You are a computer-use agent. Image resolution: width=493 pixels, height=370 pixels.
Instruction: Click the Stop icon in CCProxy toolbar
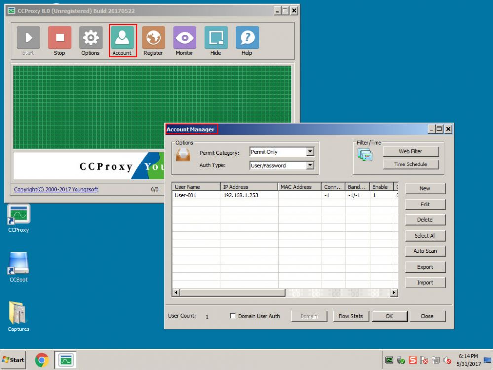(x=59, y=38)
